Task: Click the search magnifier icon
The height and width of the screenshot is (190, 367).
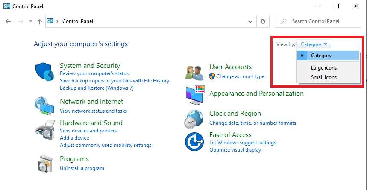Action: [x=283, y=21]
